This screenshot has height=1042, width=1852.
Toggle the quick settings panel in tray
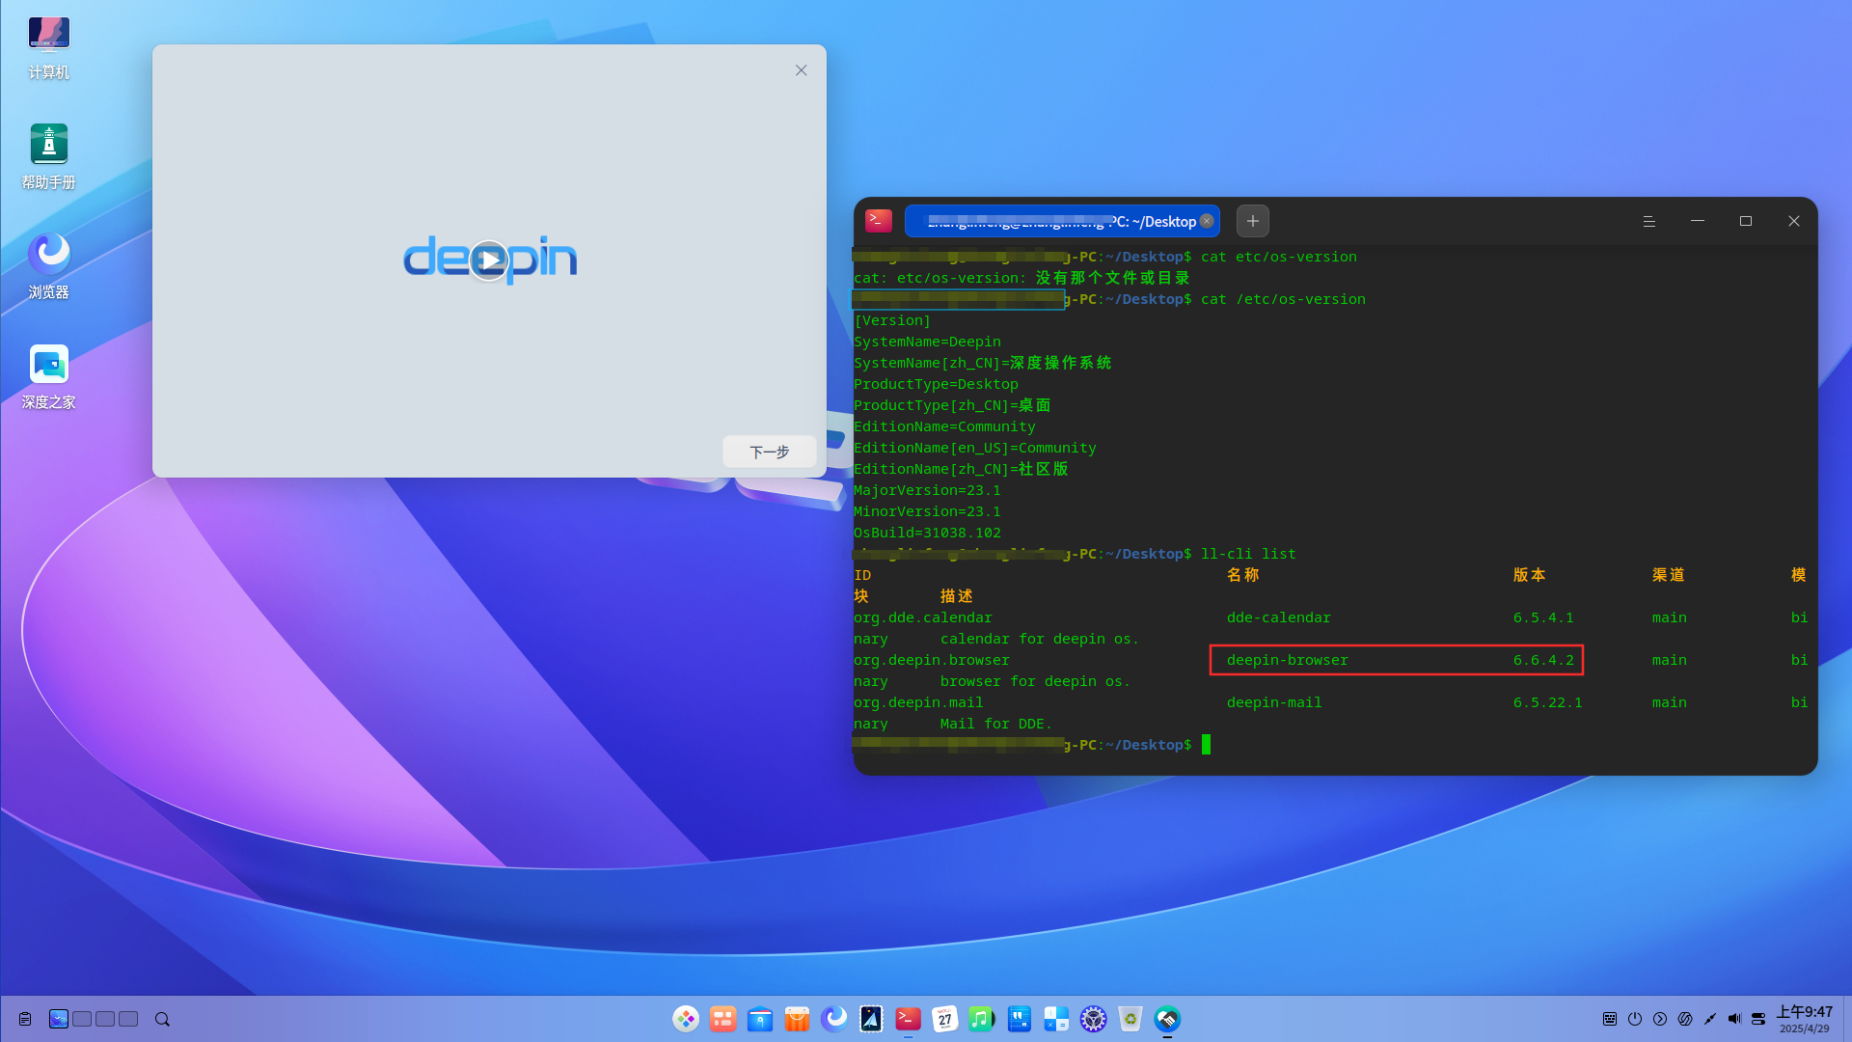1758,1019
